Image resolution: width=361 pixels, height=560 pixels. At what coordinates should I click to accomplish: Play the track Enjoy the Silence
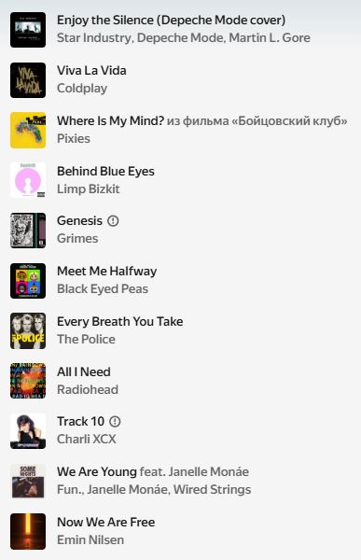click(x=171, y=21)
